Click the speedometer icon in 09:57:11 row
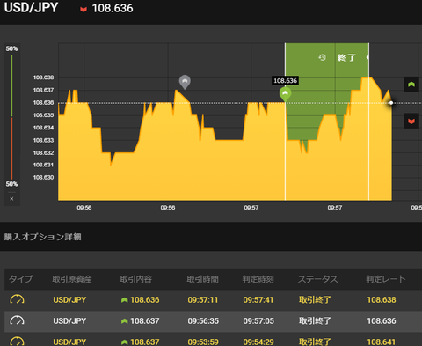This screenshot has width=422, height=346. point(18,299)
